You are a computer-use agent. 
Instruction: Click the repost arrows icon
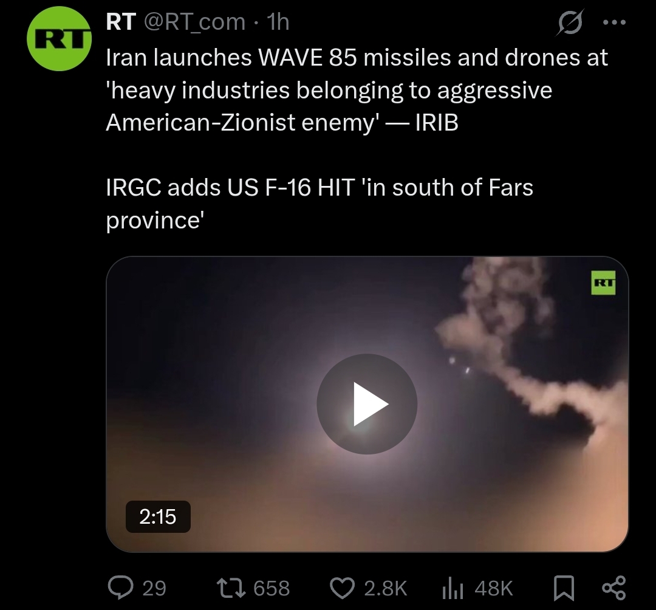[231, 588]
